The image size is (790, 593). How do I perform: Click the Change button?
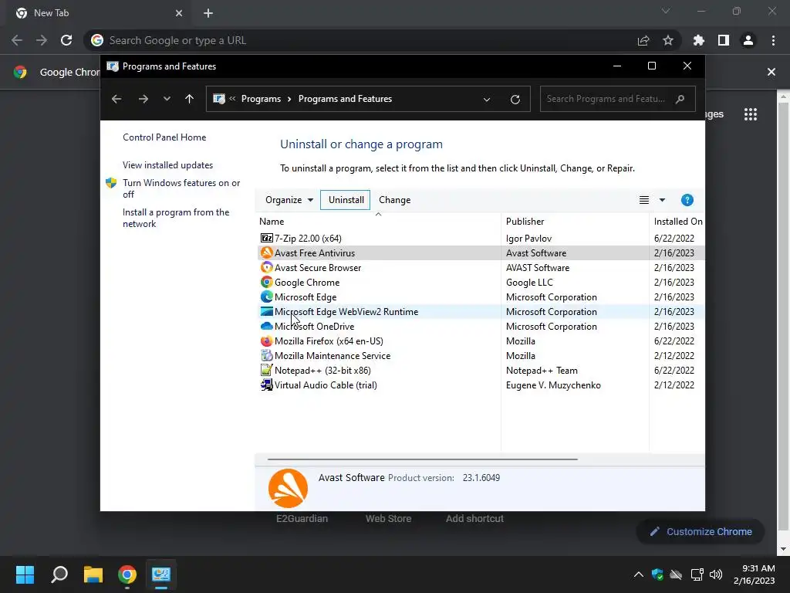(x=394, y=200)
